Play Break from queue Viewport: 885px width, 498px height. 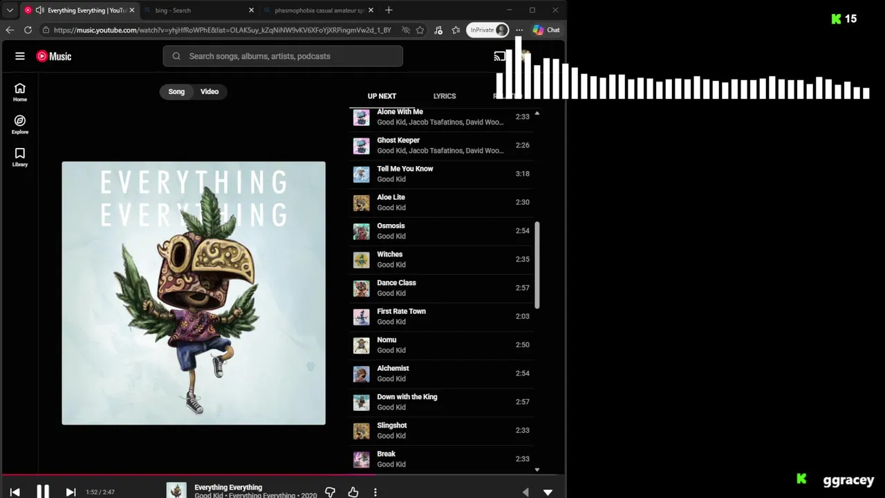[x=442, y=459]
